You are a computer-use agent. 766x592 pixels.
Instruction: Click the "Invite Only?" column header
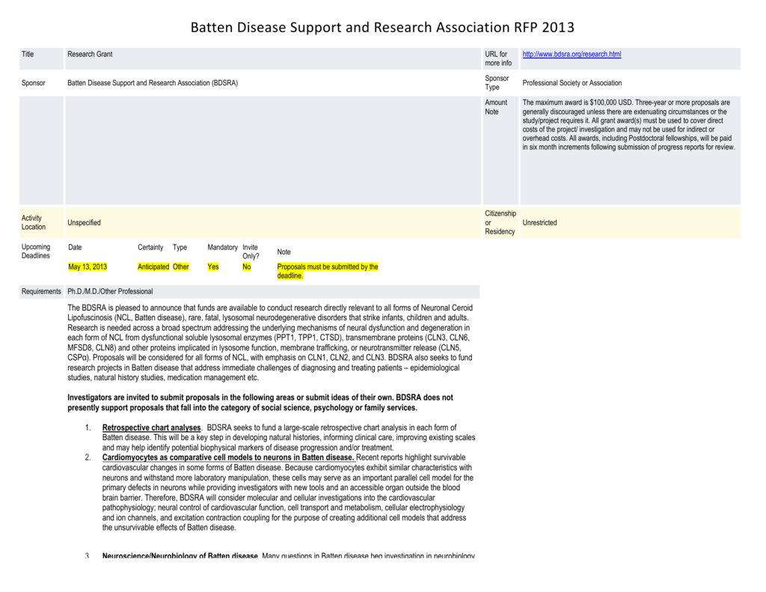(251, 251)
